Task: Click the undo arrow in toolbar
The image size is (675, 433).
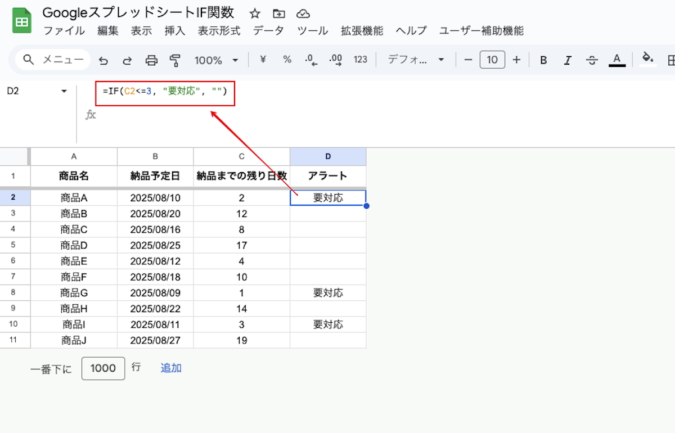Action: click(103, 60)
